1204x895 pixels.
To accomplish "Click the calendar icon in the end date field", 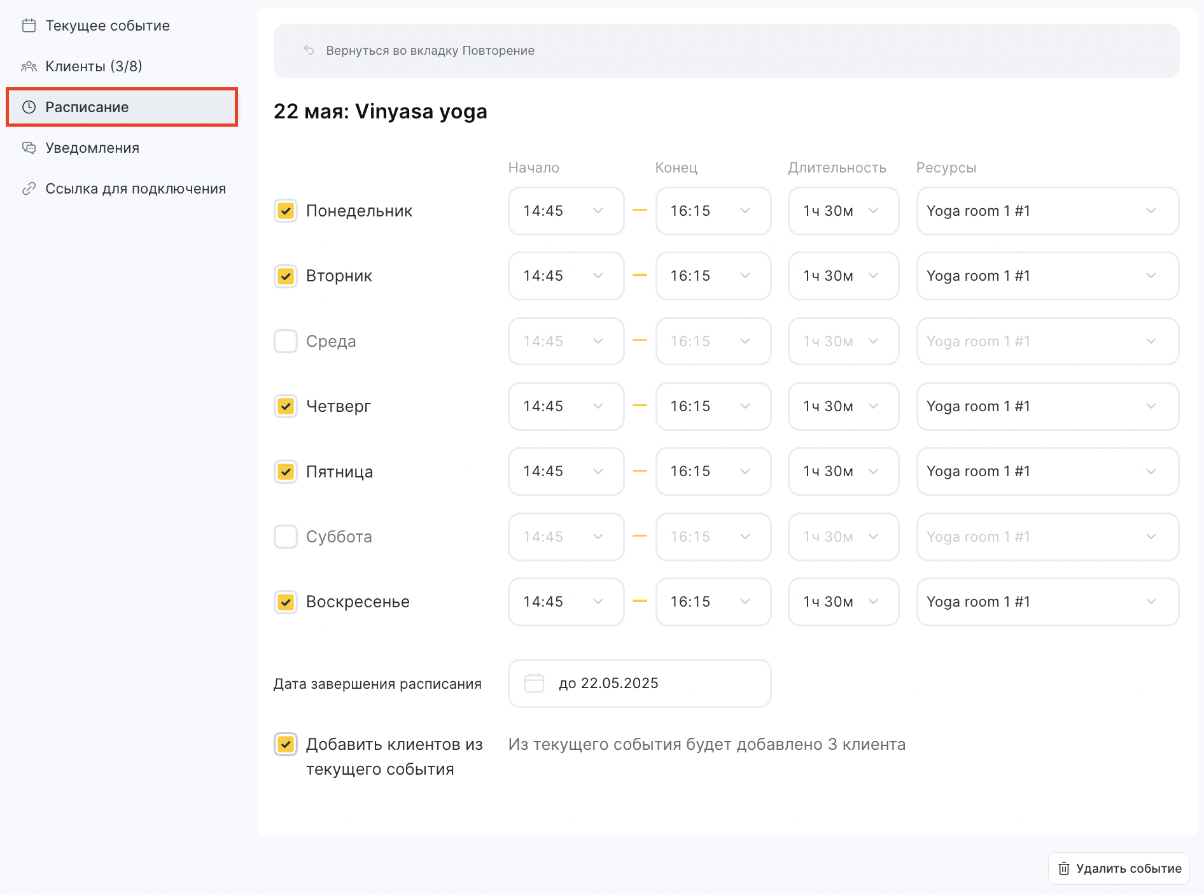I will (534, 683).
